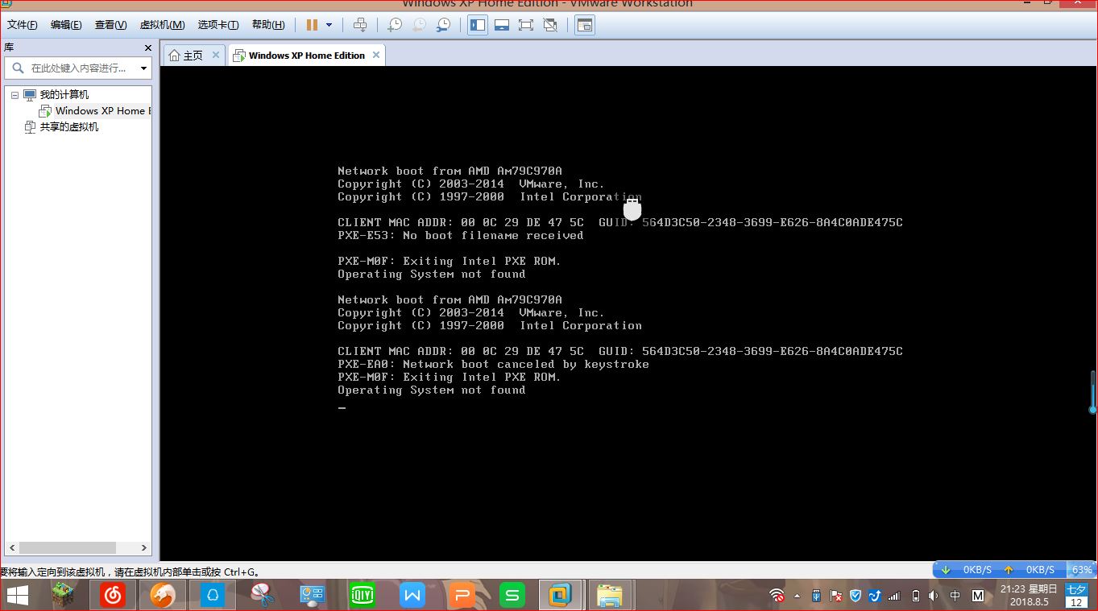The height and width of the screenshot is (611, 1098).
Task: Click the battery tray icon
Action: coord(915,596)
